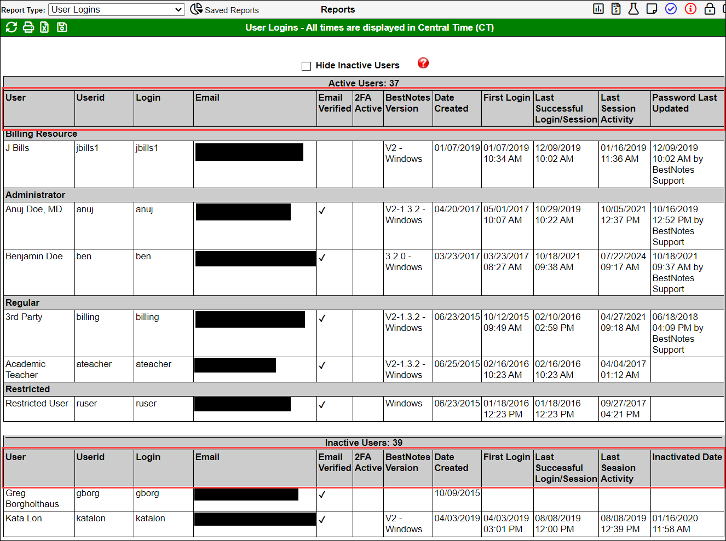Viewport: 726px width, 541px height.
Task: Select user 'Academic Teacher'
Action: [39, 370]
